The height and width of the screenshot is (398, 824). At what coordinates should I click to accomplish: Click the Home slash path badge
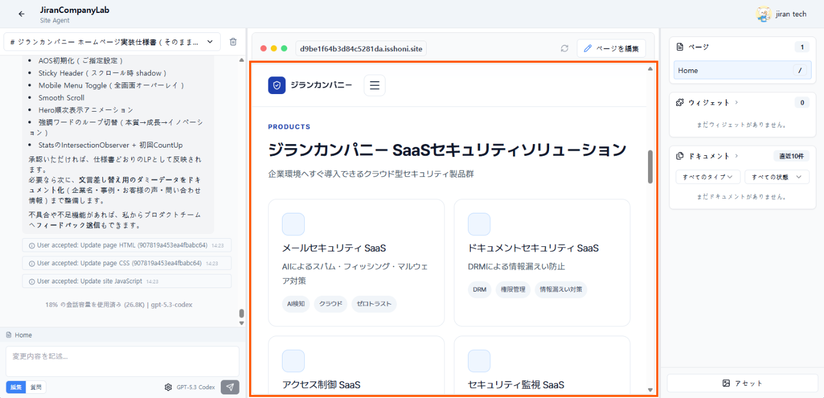pyautogui.click(x=799, y=71)
